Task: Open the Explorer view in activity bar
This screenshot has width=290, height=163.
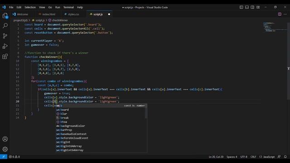Action: (5, 15)
